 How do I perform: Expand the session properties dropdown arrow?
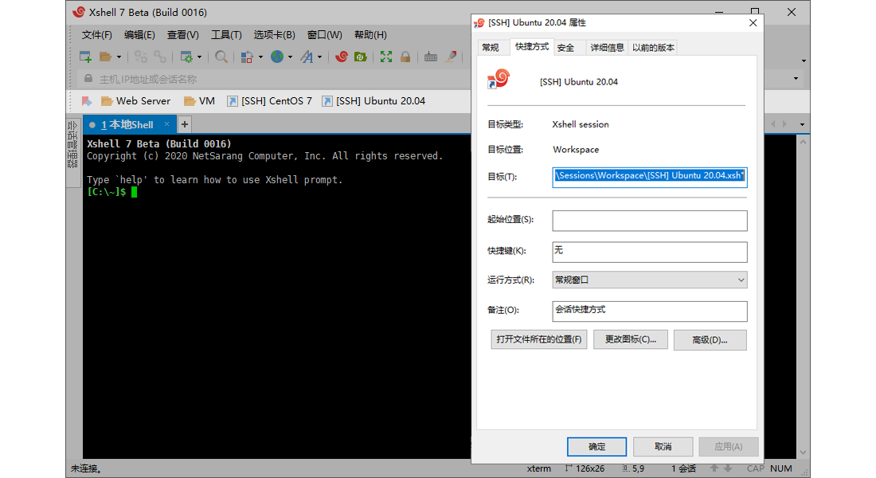(199, 57)
